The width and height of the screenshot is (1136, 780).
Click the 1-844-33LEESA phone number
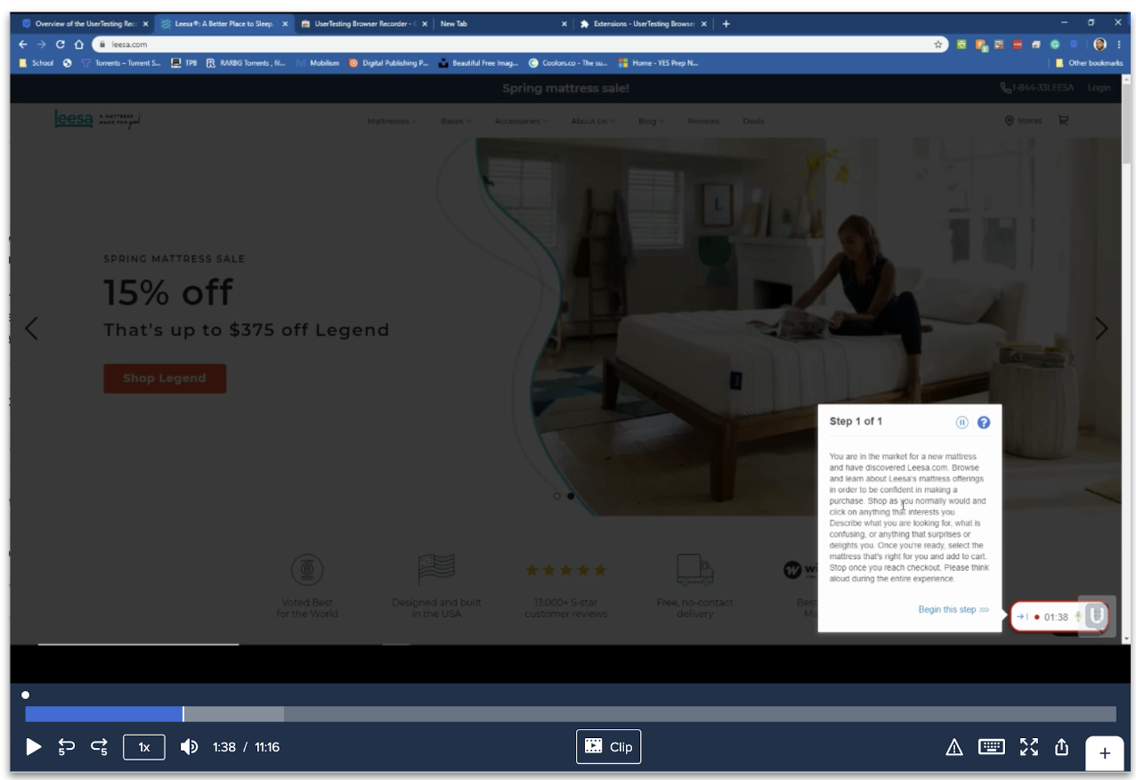click(x=1037, y=88)
